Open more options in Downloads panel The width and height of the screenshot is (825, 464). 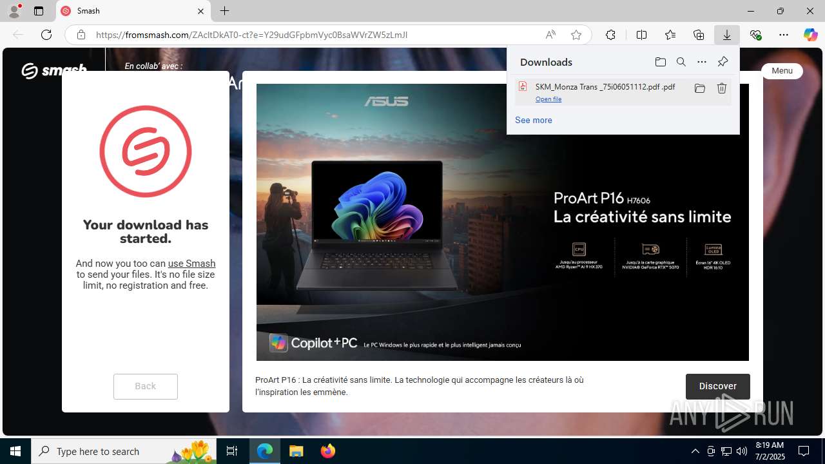pos(702,62)
